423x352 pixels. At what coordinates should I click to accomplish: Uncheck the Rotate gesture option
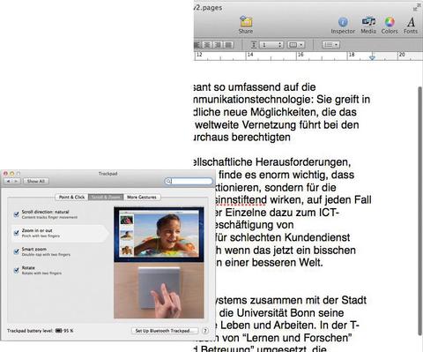pos(17,270)
